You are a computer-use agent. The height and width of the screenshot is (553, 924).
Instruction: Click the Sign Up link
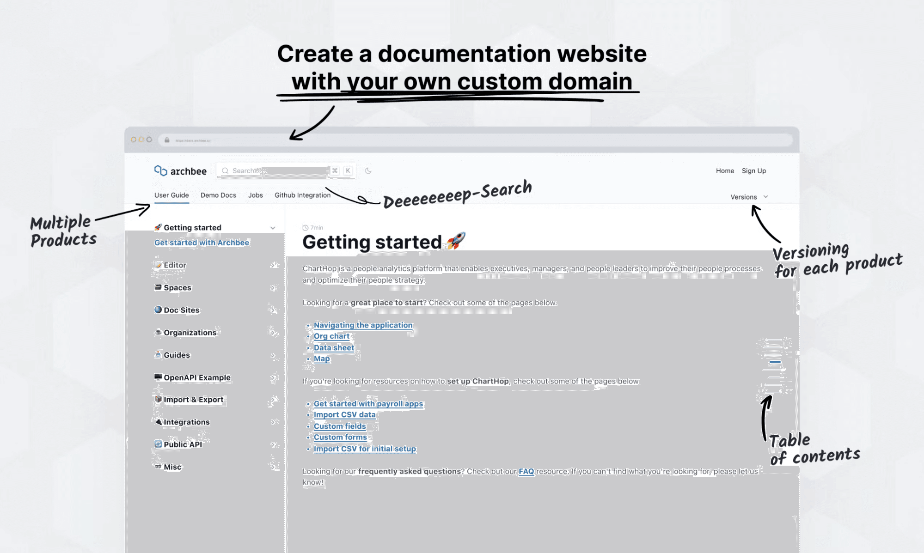click(753, 170)
